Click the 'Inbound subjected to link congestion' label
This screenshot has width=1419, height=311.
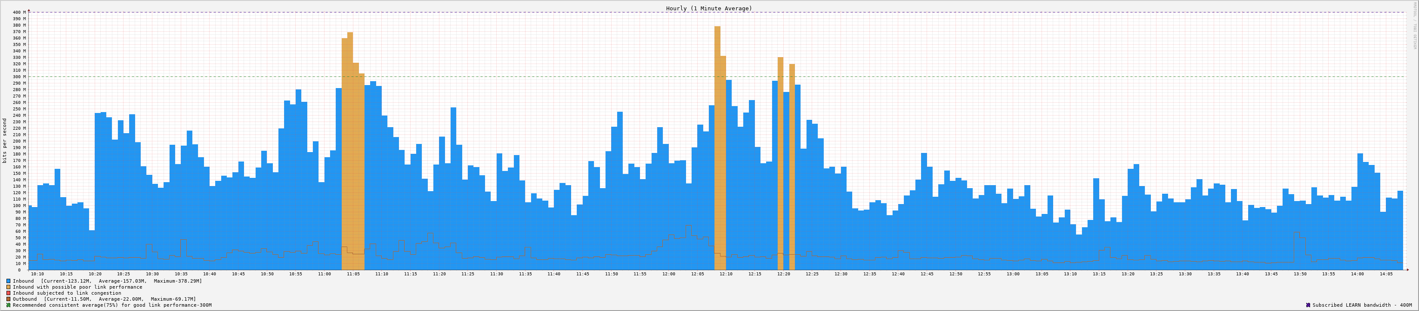[67, 293]
